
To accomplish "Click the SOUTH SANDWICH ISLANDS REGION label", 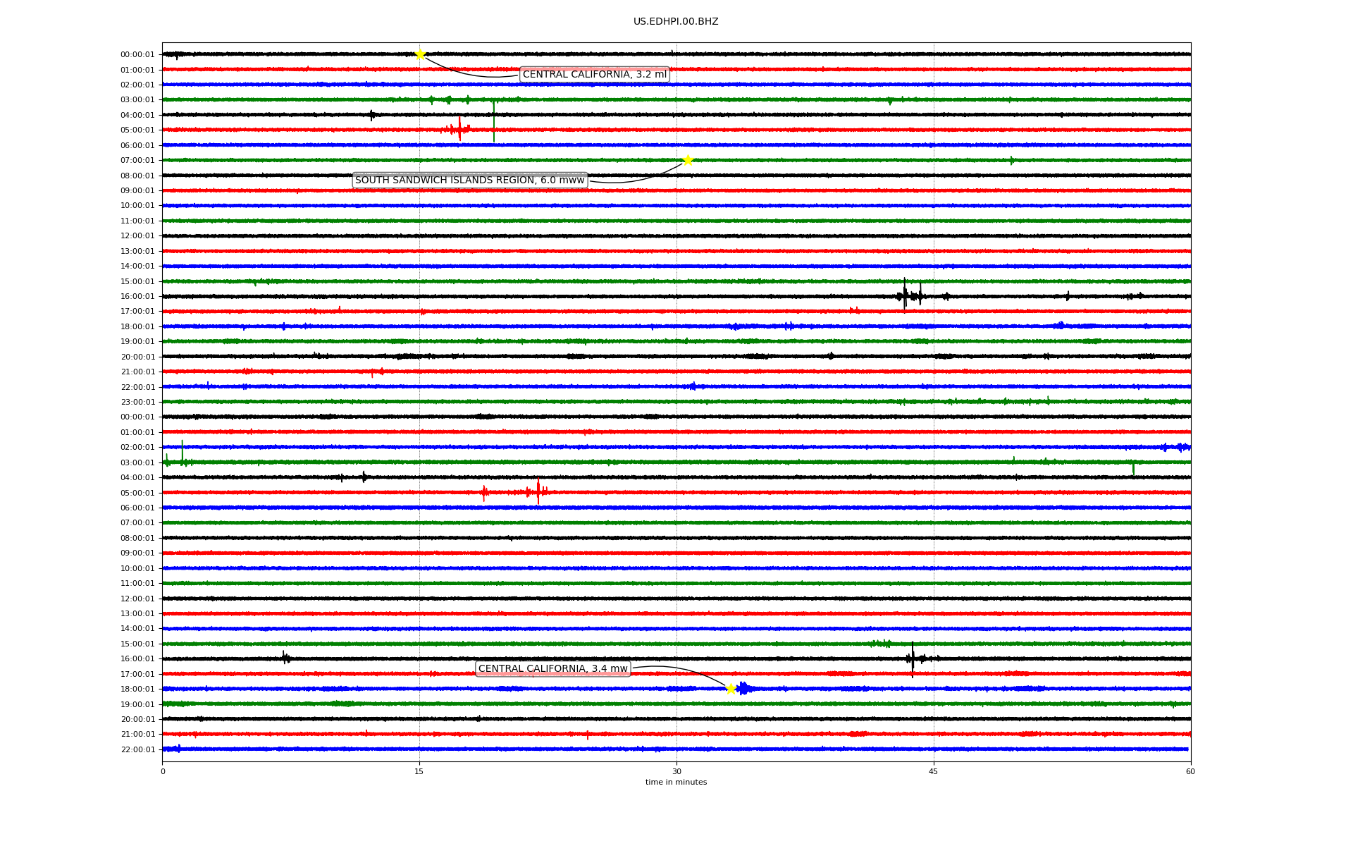I will click(x=469, y=180).
